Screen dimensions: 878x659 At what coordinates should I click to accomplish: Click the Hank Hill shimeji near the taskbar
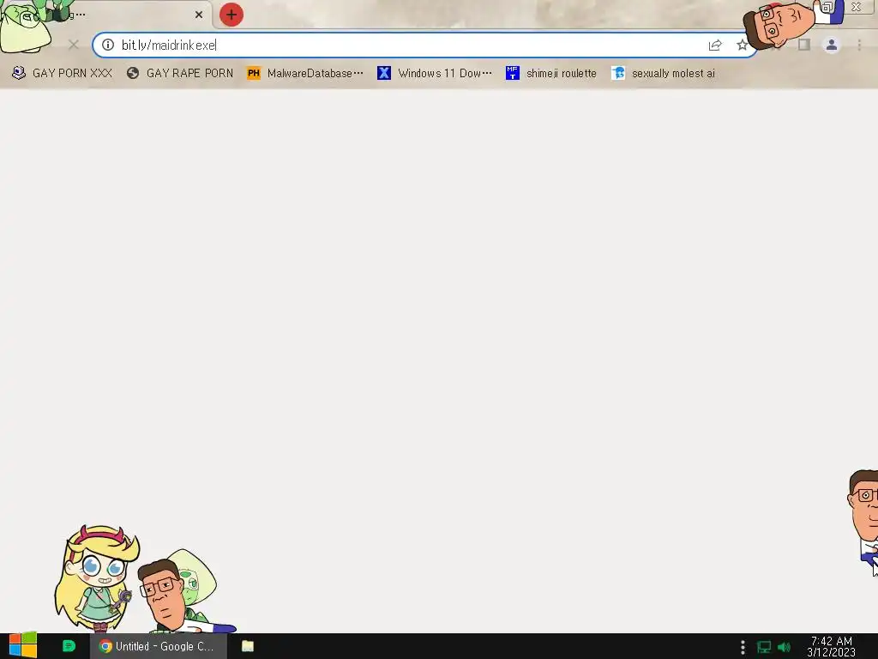pos(168,597)
